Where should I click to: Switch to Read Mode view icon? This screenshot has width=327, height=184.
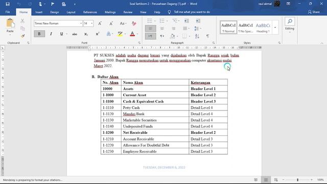pyautogui.click(x=255, y=180)
